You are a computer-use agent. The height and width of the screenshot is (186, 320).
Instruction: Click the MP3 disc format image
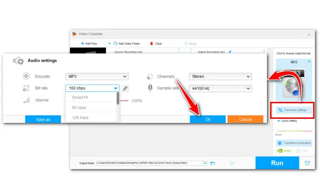[293, 83]
